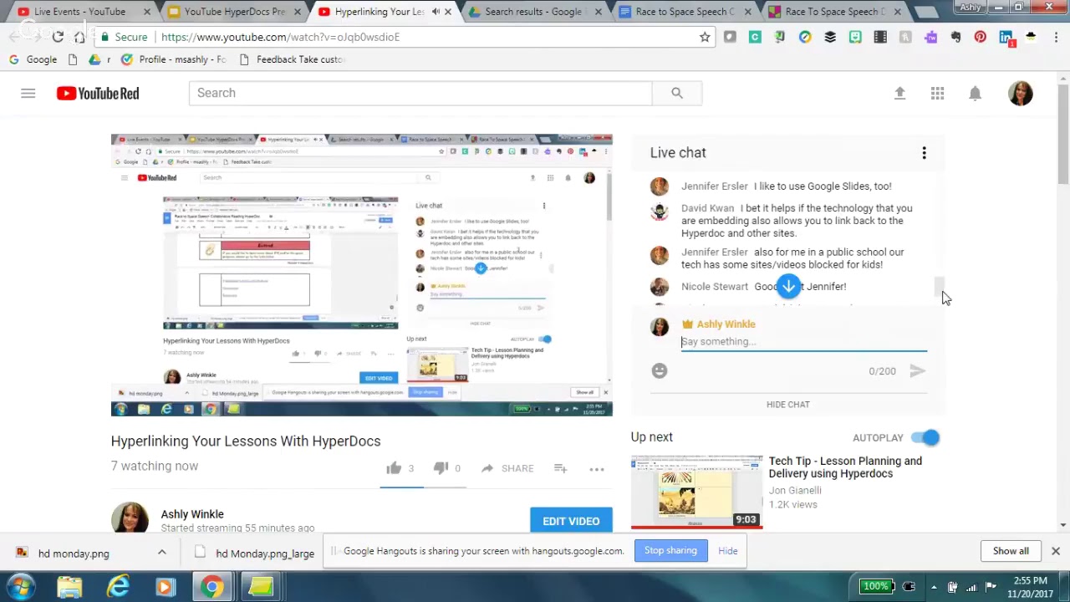Open Chrome's three-dot menu
The image size is (1070, 602).
(1057, 37)
